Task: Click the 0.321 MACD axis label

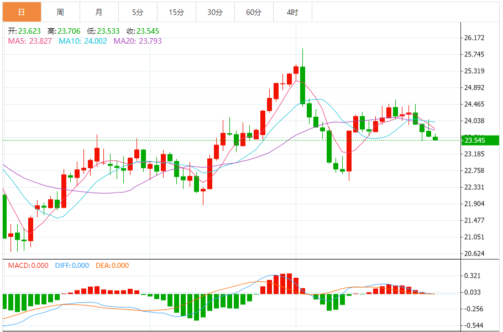Action: [x=473, y=276]
